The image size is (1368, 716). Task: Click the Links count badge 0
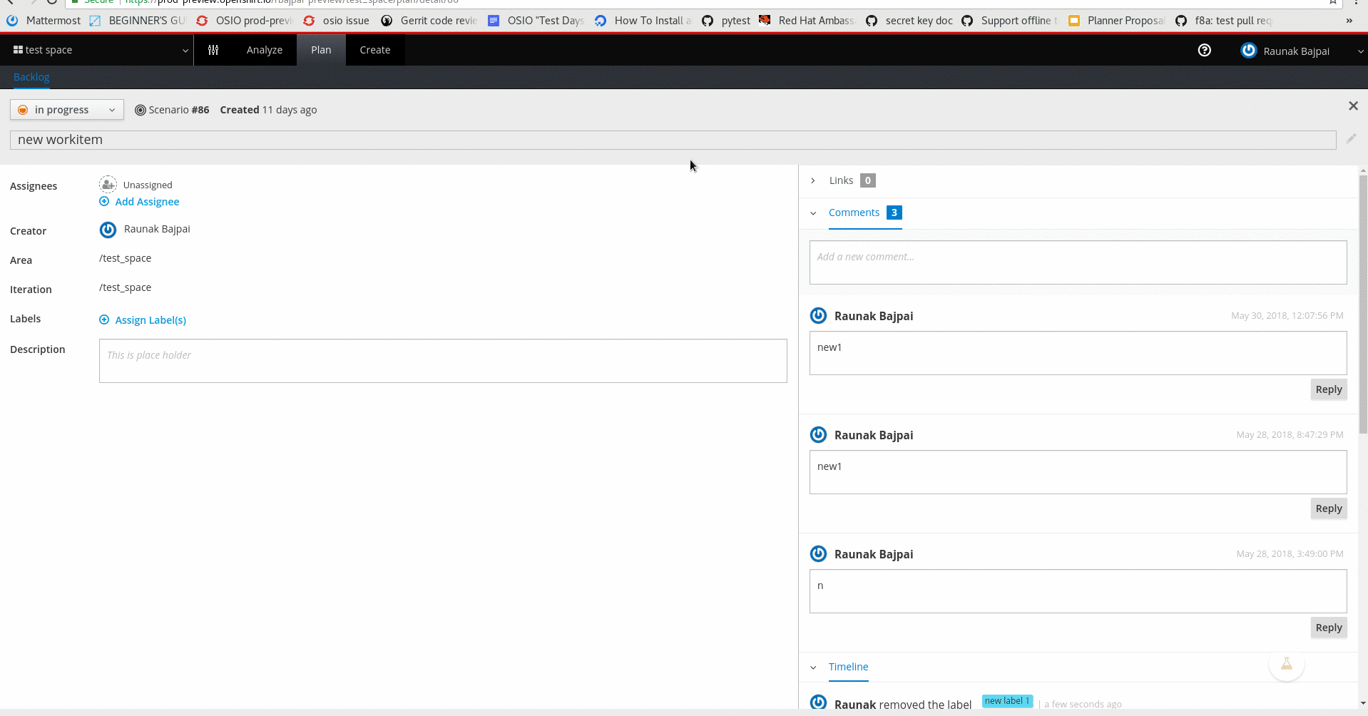point(868,180)
